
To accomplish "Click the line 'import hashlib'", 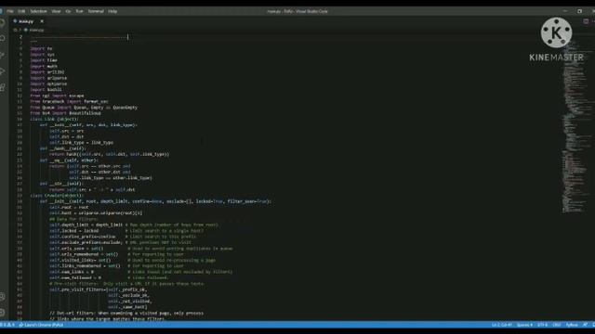I will pyautogui.click(x=46, y=90).
